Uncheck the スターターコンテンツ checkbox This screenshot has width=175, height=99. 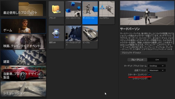click(x=149, y=75)
